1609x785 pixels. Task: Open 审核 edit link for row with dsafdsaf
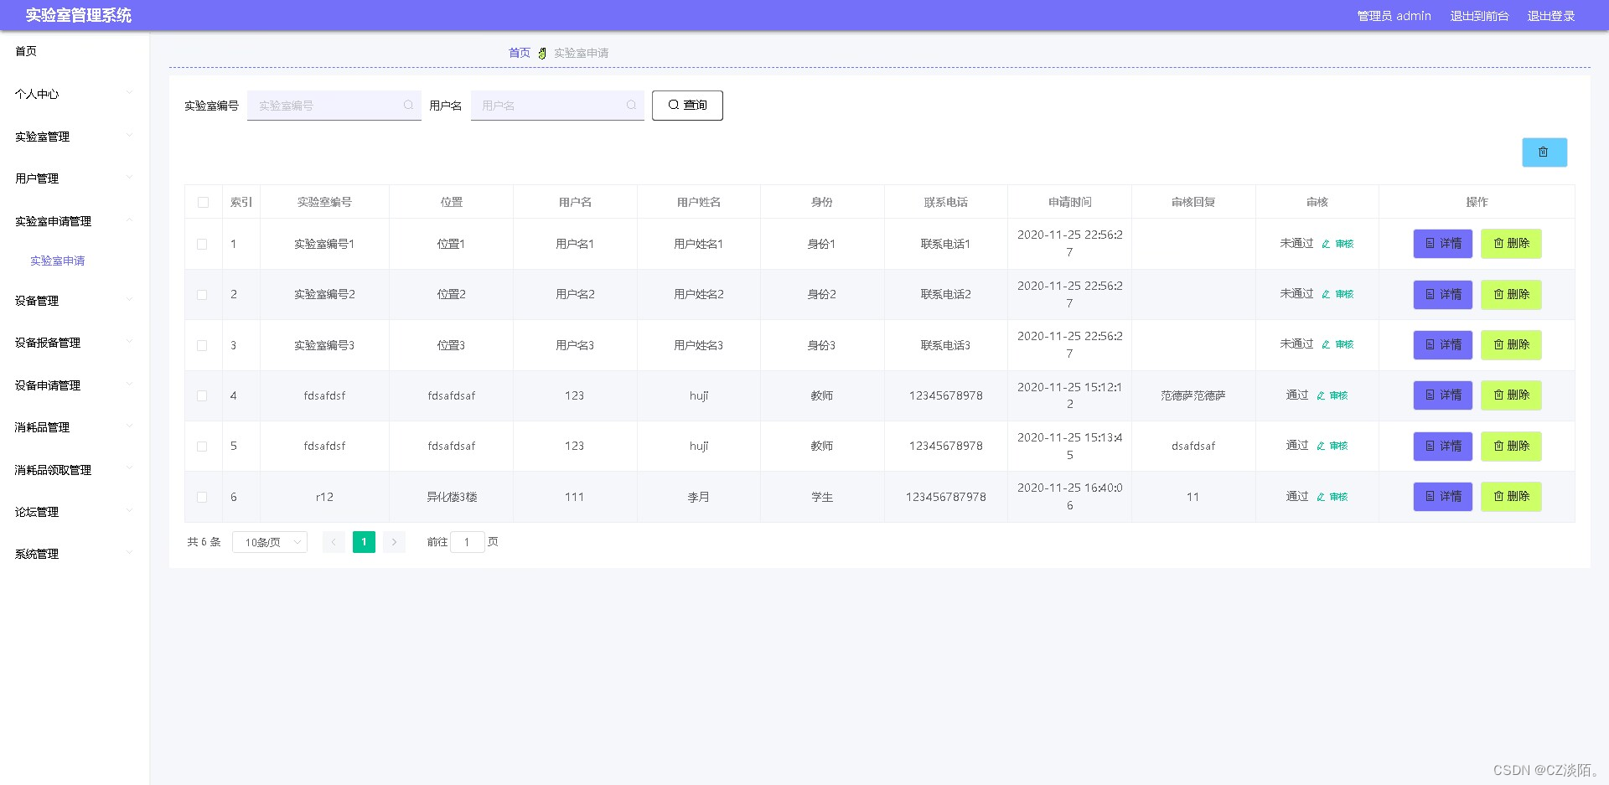click(x=1332, y=446)
